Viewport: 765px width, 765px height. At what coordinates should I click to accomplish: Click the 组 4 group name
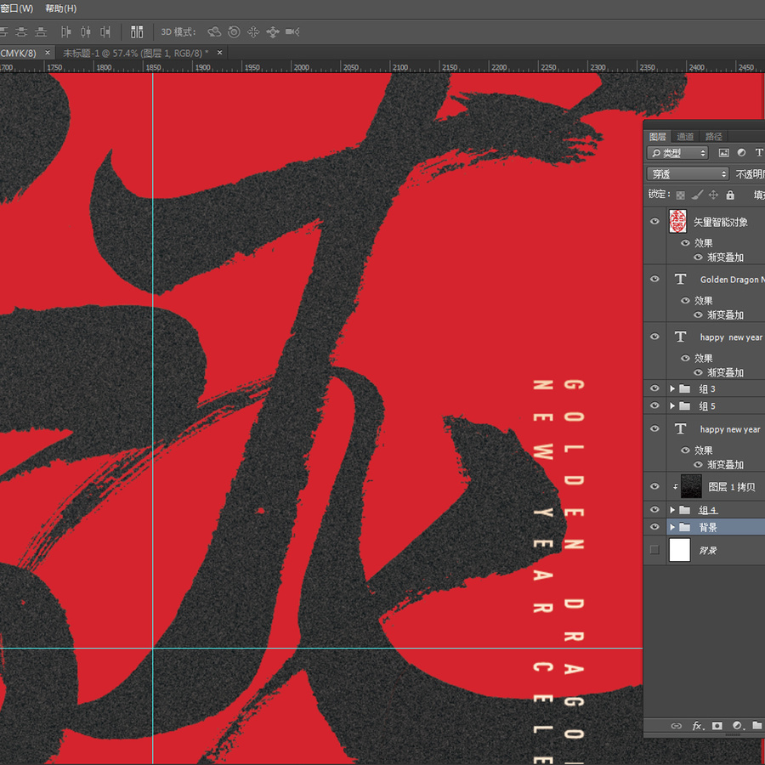tap(707, 510)
